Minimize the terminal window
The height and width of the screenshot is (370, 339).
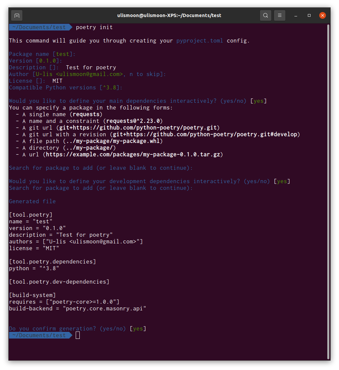pos(295,16)
